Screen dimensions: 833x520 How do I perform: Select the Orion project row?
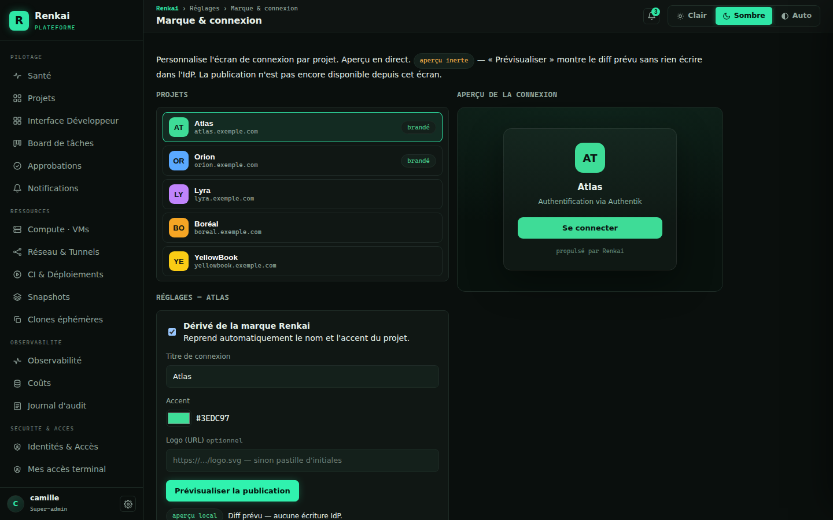click(303, 161)
